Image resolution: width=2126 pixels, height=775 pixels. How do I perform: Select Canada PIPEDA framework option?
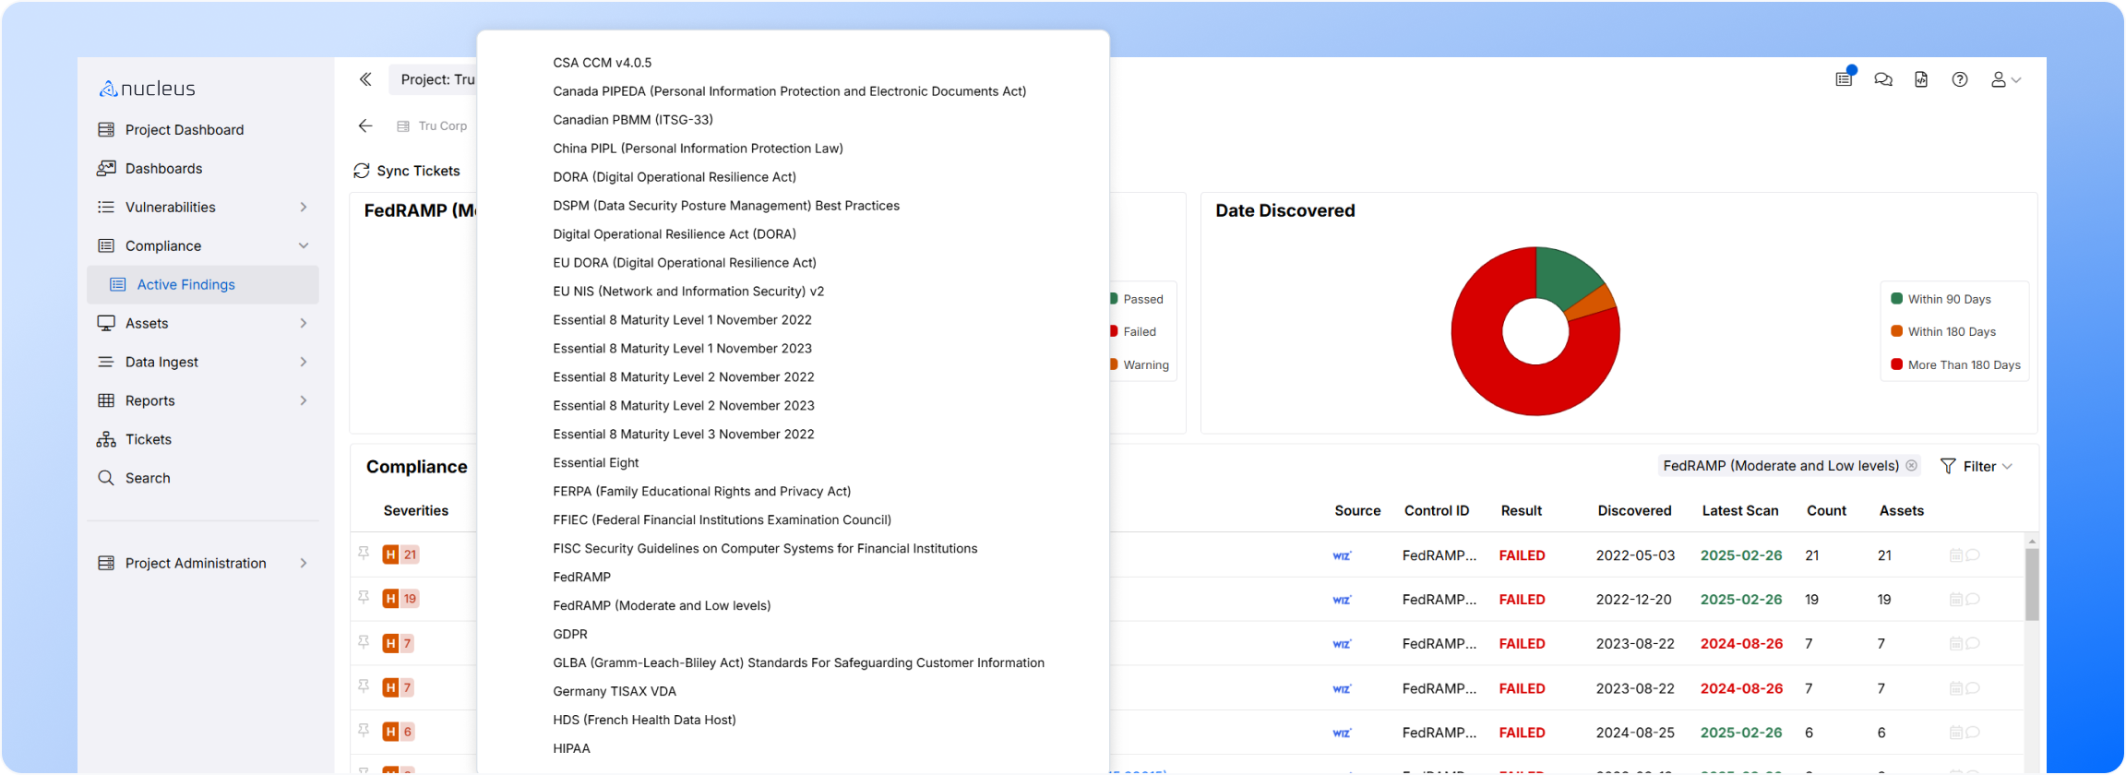[790, 91]
